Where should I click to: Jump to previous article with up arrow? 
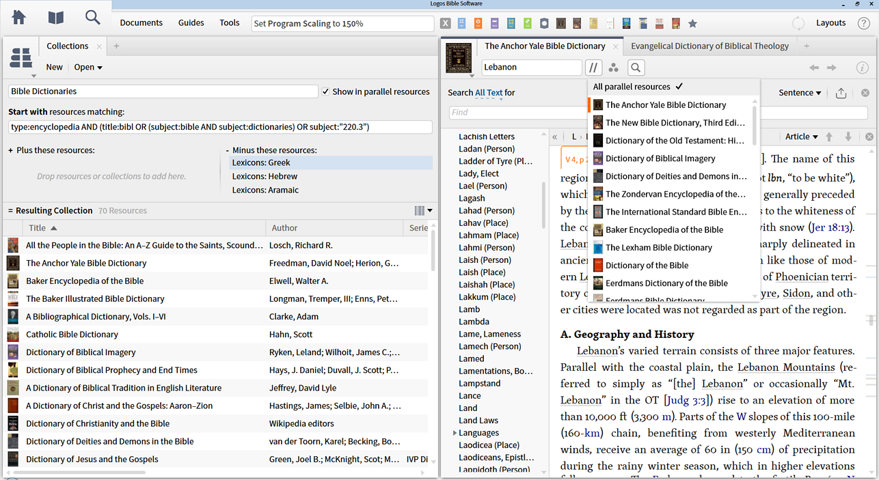pyautogui.click(x=829, y=137)
